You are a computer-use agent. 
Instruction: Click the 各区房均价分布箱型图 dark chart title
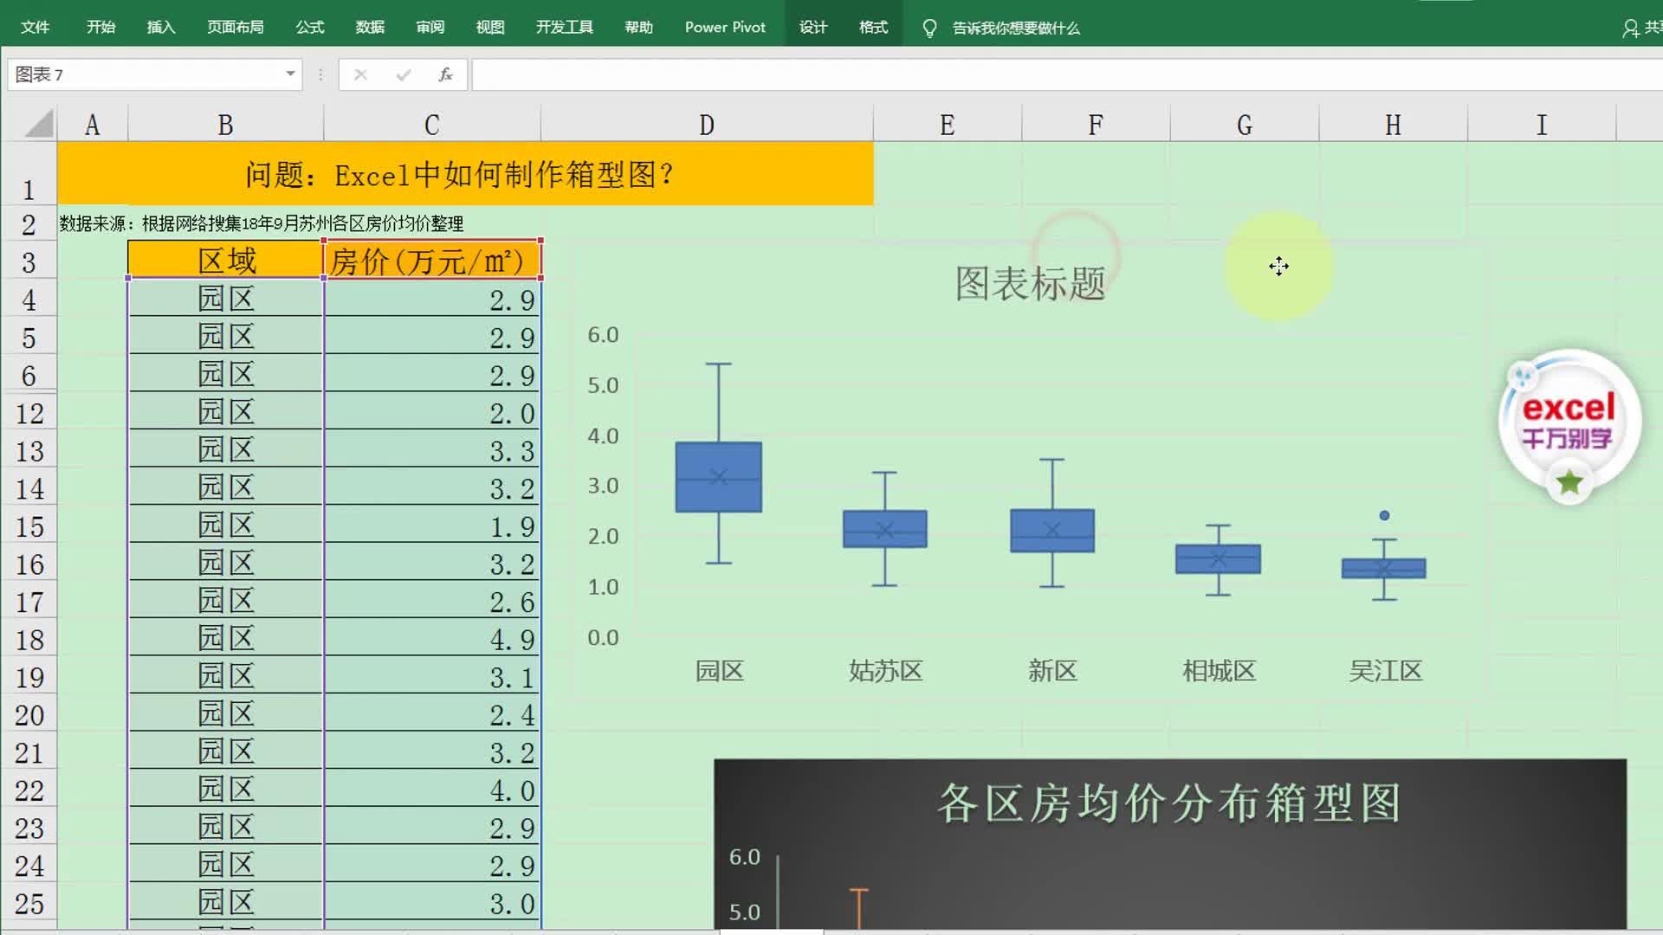pyautogui.click(x=1169, y=803)
